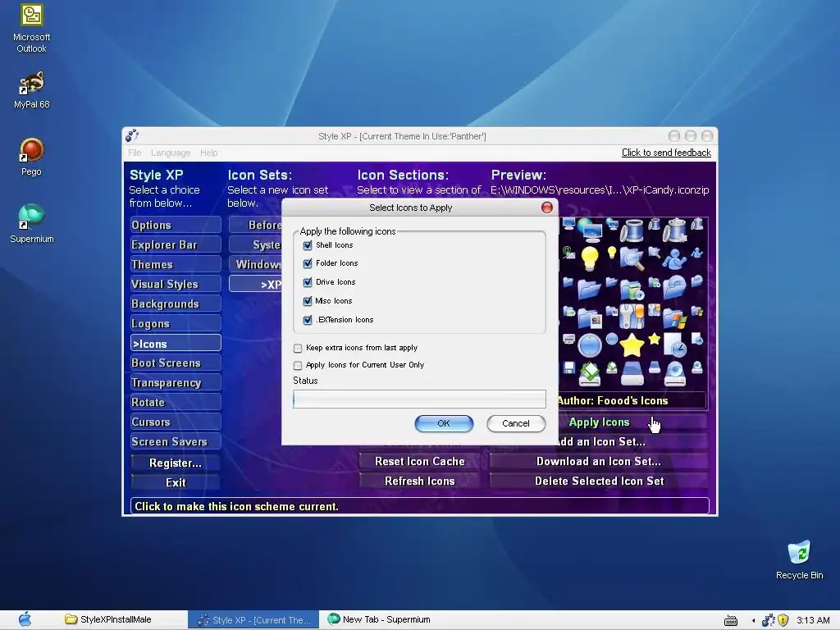Click the small printer preview icon
The height and width of the screenshot is (630, 840).
(569, 339)
